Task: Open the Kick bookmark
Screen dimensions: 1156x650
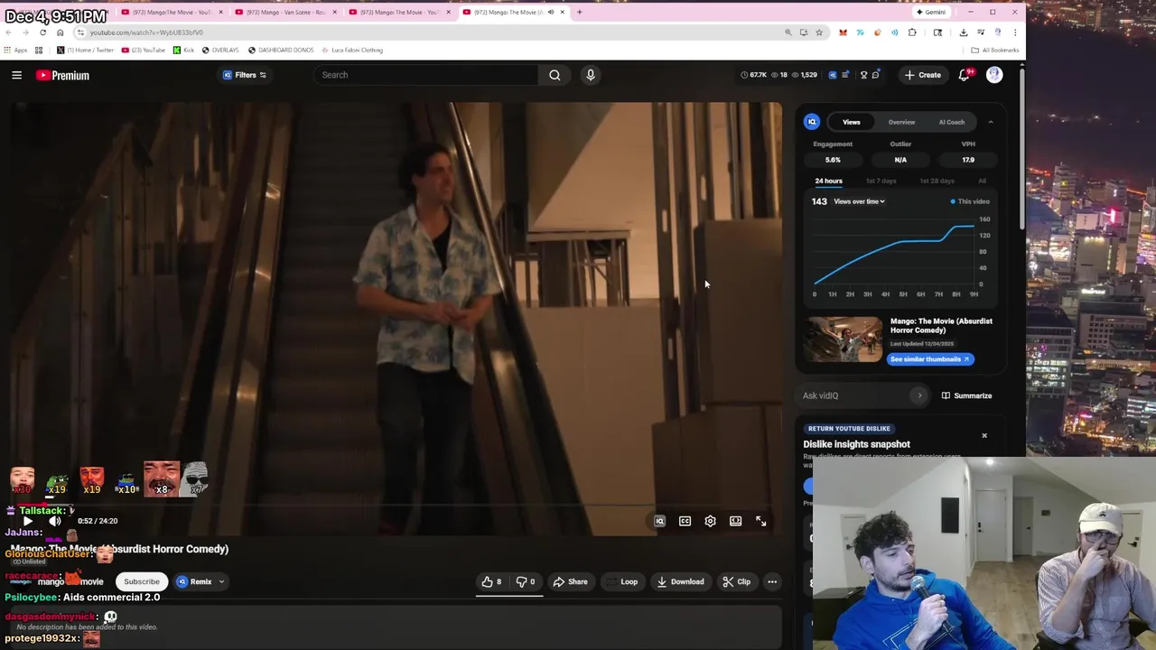Action: tap(183, 50)
